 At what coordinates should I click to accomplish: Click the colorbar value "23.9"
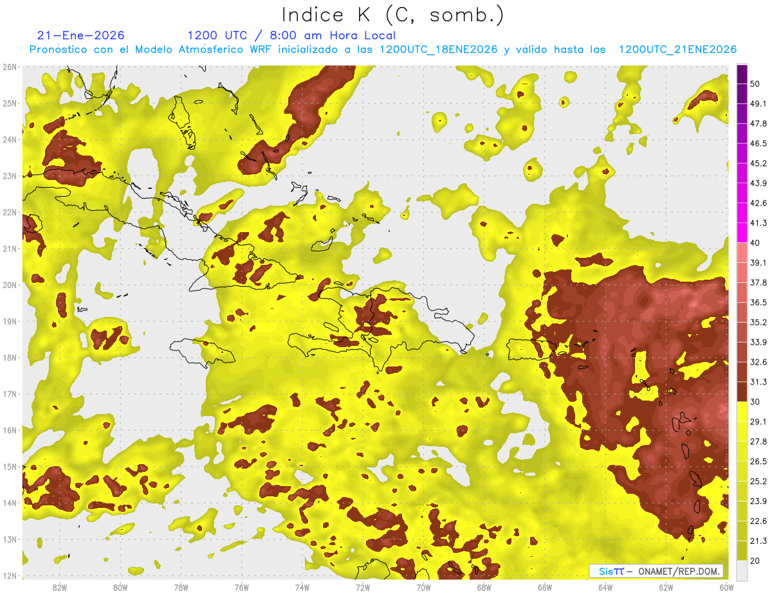click(758, 501)
